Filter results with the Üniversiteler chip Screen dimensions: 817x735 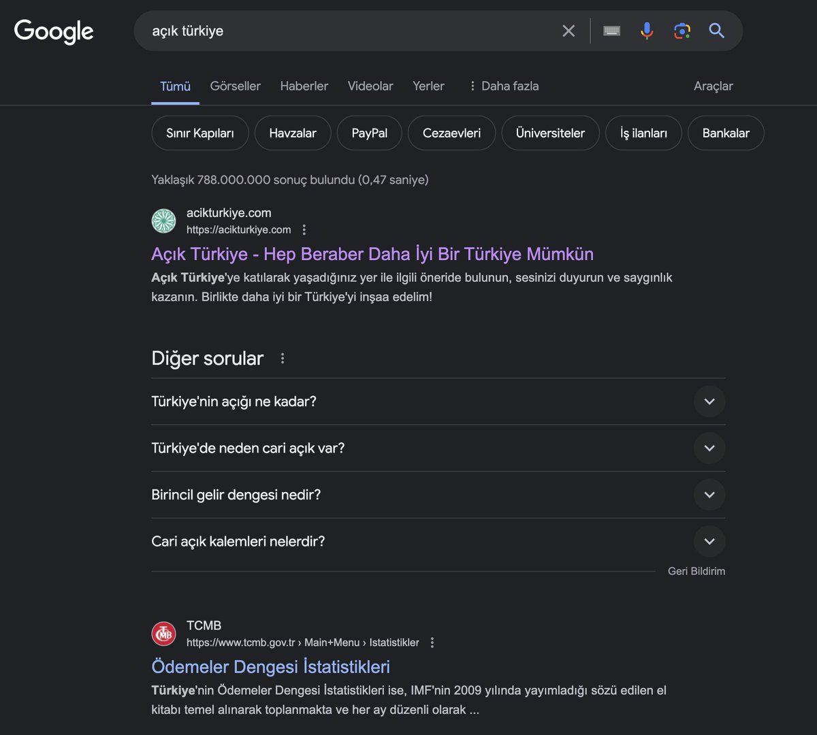550,133
